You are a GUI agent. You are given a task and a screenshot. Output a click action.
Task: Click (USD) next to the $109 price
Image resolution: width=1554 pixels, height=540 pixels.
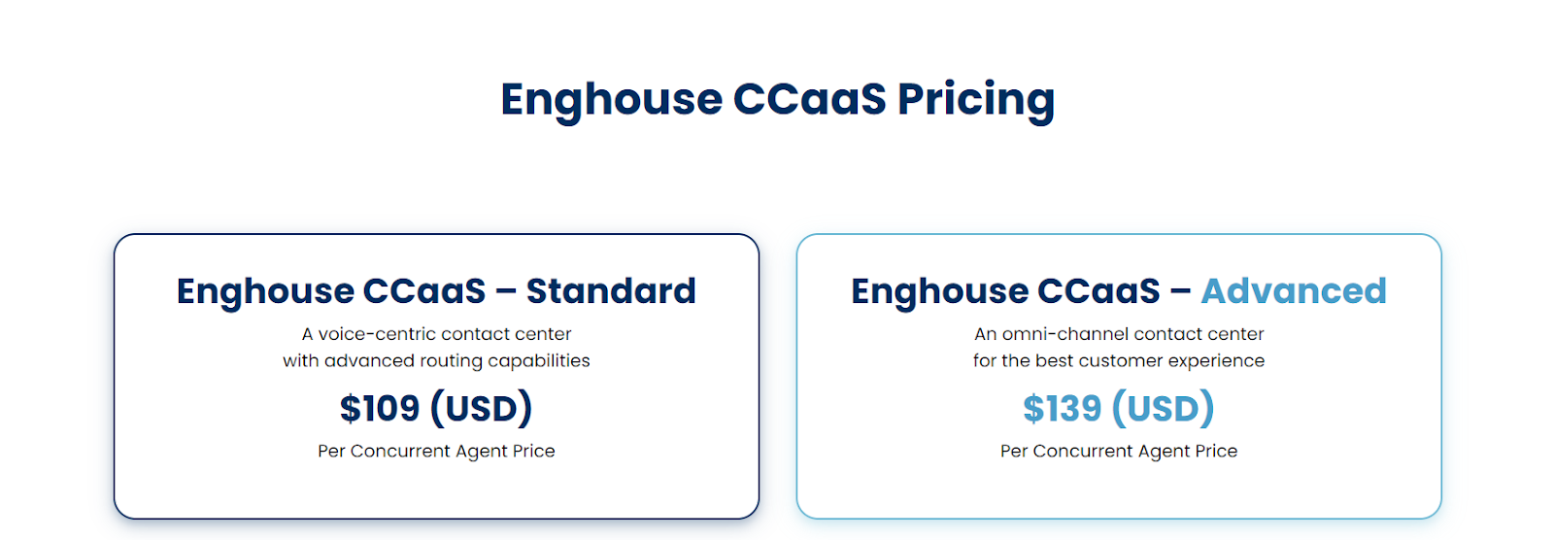pyautogui.click(x=482, y=409)
